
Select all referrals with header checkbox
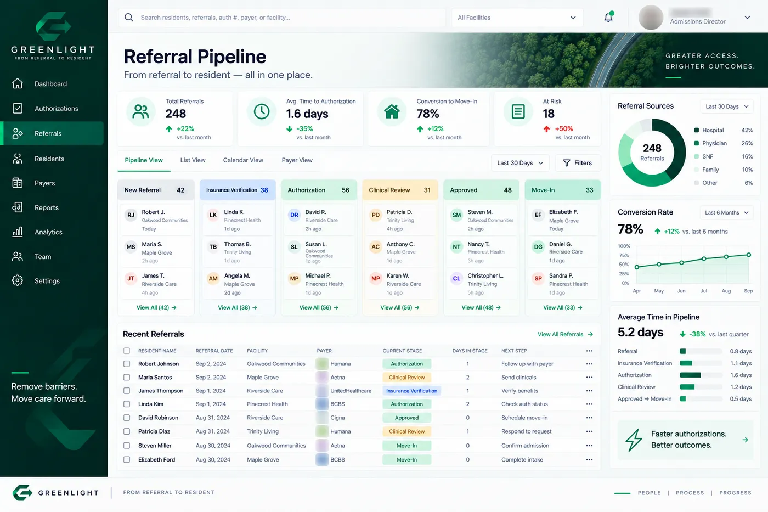tap(127, 351)
